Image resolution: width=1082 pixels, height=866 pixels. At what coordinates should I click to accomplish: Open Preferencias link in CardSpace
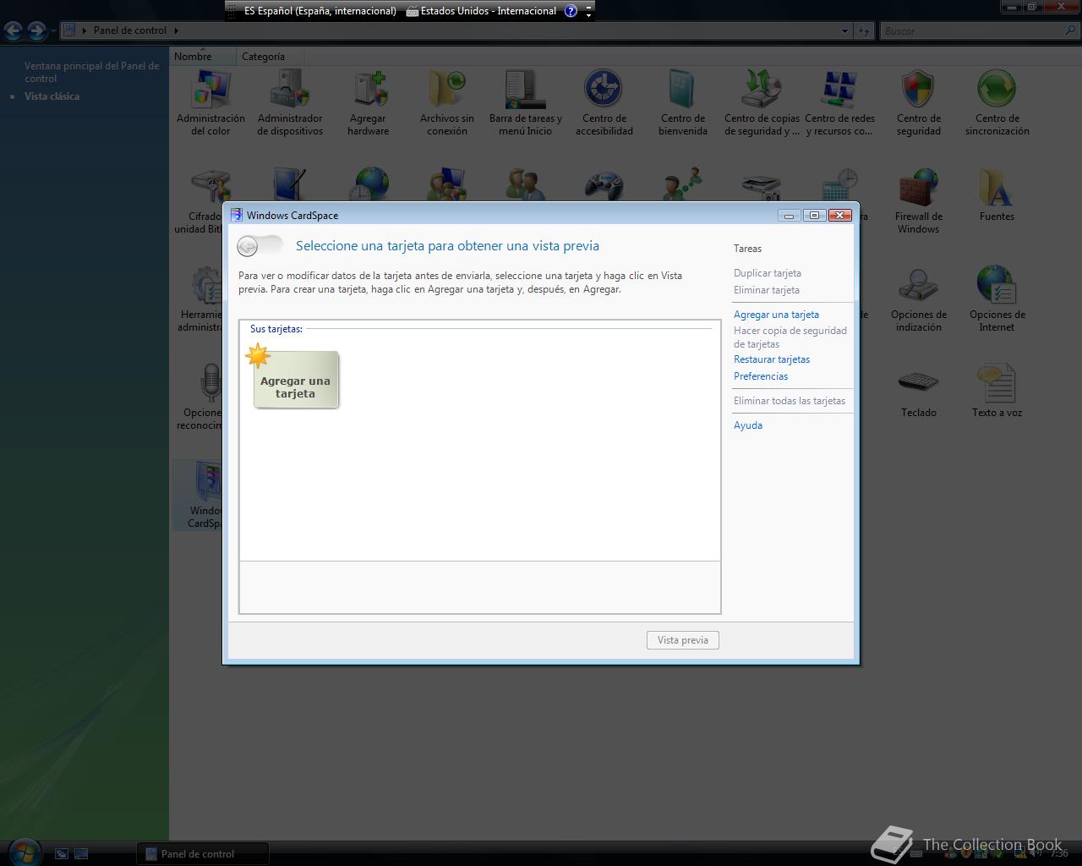(x=761, y=376)
